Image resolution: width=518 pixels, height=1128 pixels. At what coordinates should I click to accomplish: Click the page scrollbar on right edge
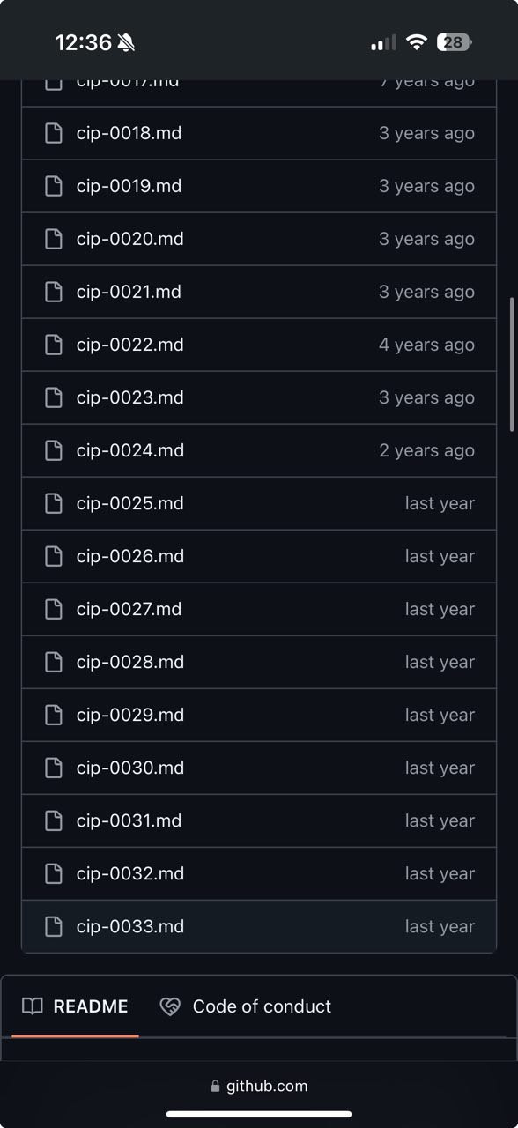click(512, 364)
